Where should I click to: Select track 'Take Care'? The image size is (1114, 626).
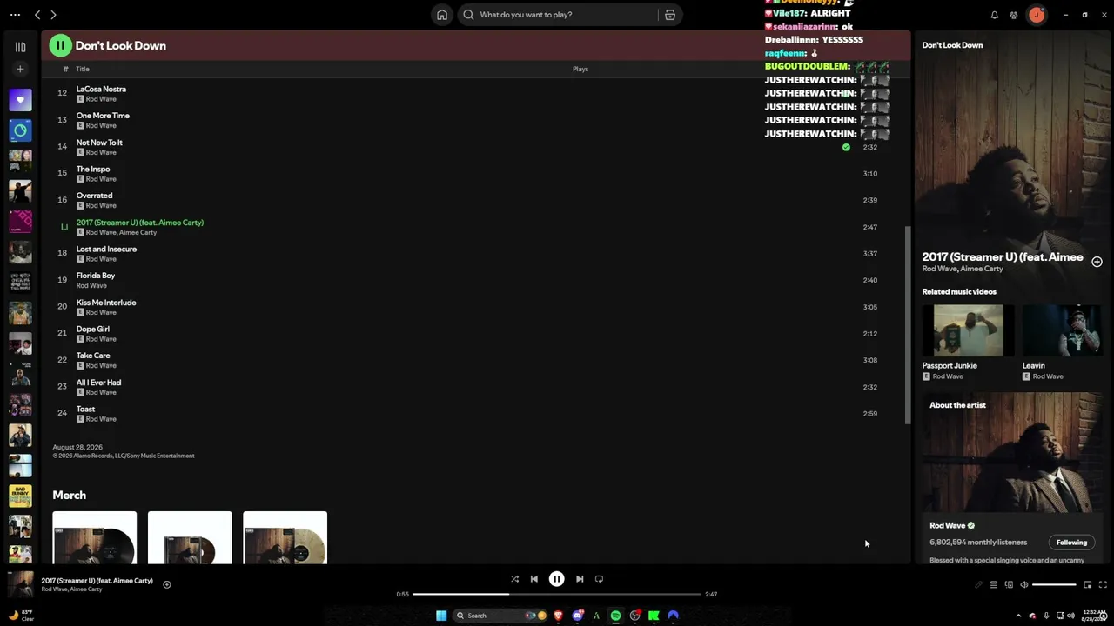[93, 356]
